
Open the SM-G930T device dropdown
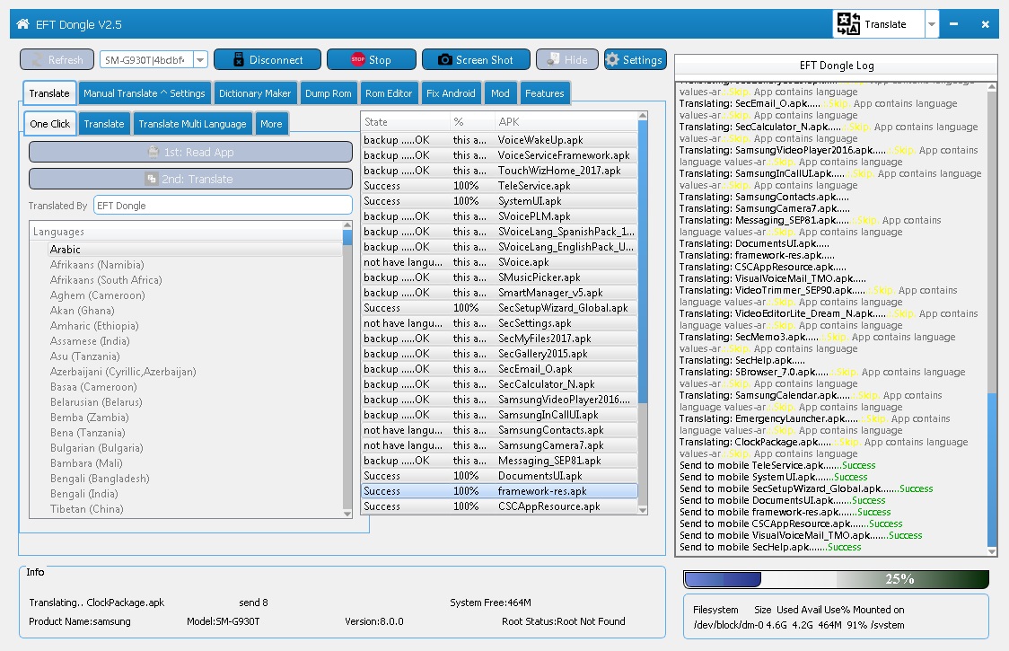tap(201, 60)
